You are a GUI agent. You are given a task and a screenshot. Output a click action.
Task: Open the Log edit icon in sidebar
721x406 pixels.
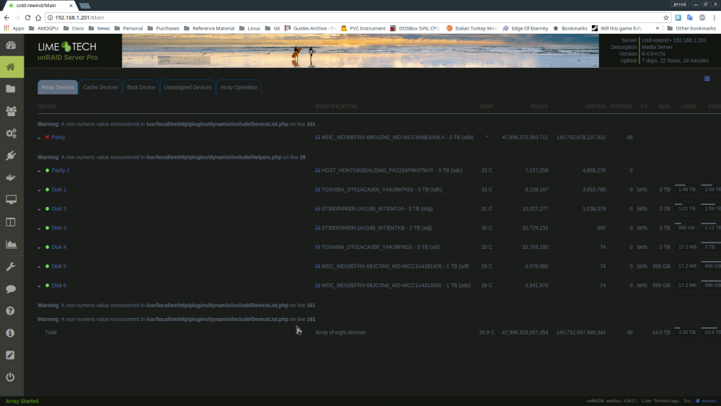point(11,355)
